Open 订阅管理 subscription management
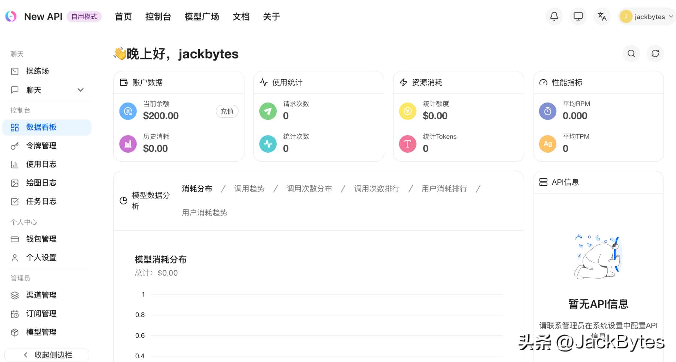This screenshot has height=362, width=676. coord(47,314)
